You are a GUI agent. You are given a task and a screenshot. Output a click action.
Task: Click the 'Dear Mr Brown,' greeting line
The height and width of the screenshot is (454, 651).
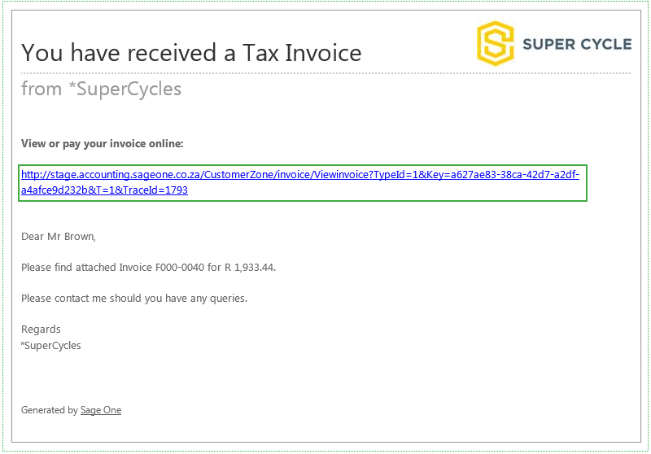pyautogui.click(x=59, y=237)
